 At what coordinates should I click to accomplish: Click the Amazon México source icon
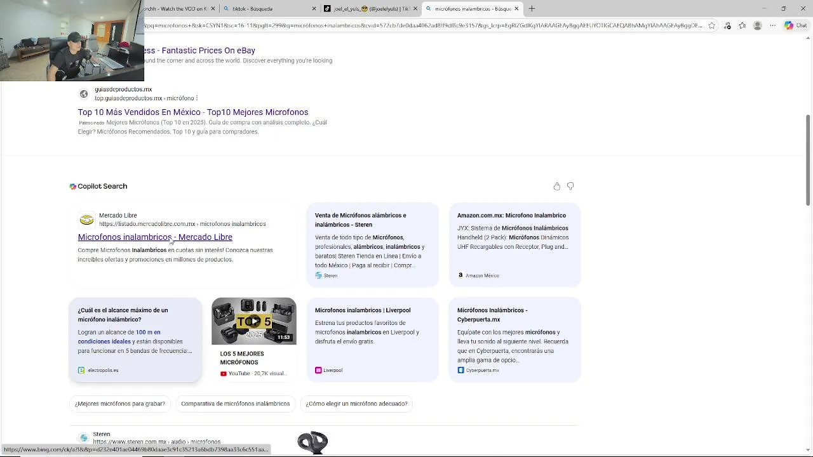click(x=460, y=275)
